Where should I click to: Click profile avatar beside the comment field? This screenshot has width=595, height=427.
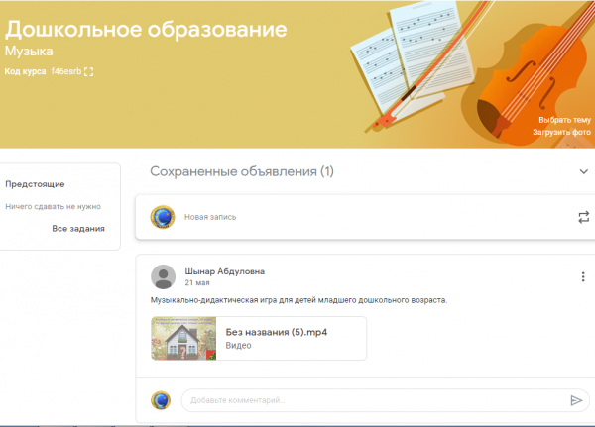[x=161, y=400]
